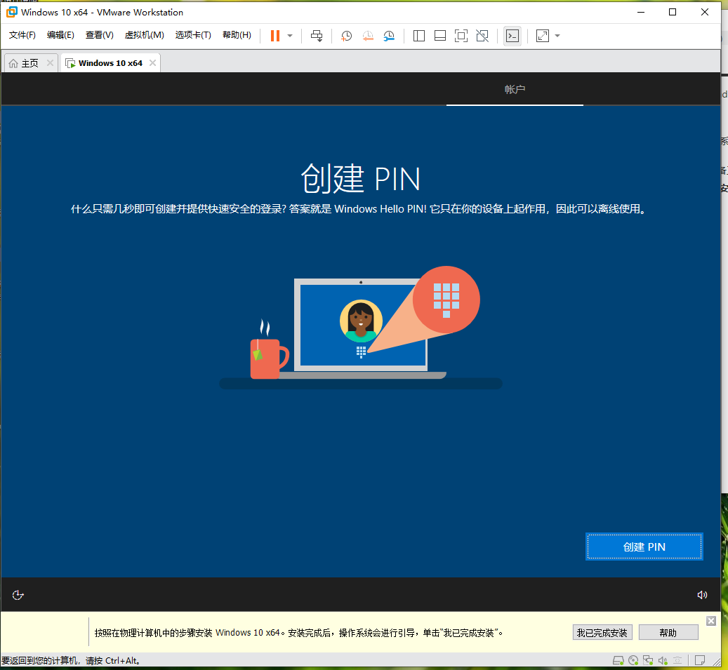Click the 我已完成安装 button
Image resolution: width=728 pixels, height=670 pixels.
pyautogui.click(x=602, y=632)
